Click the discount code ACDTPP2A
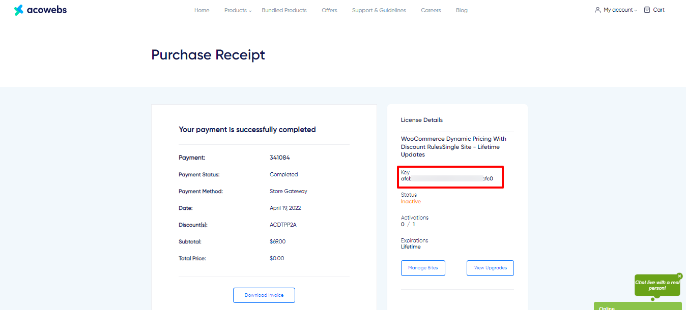 283,225
